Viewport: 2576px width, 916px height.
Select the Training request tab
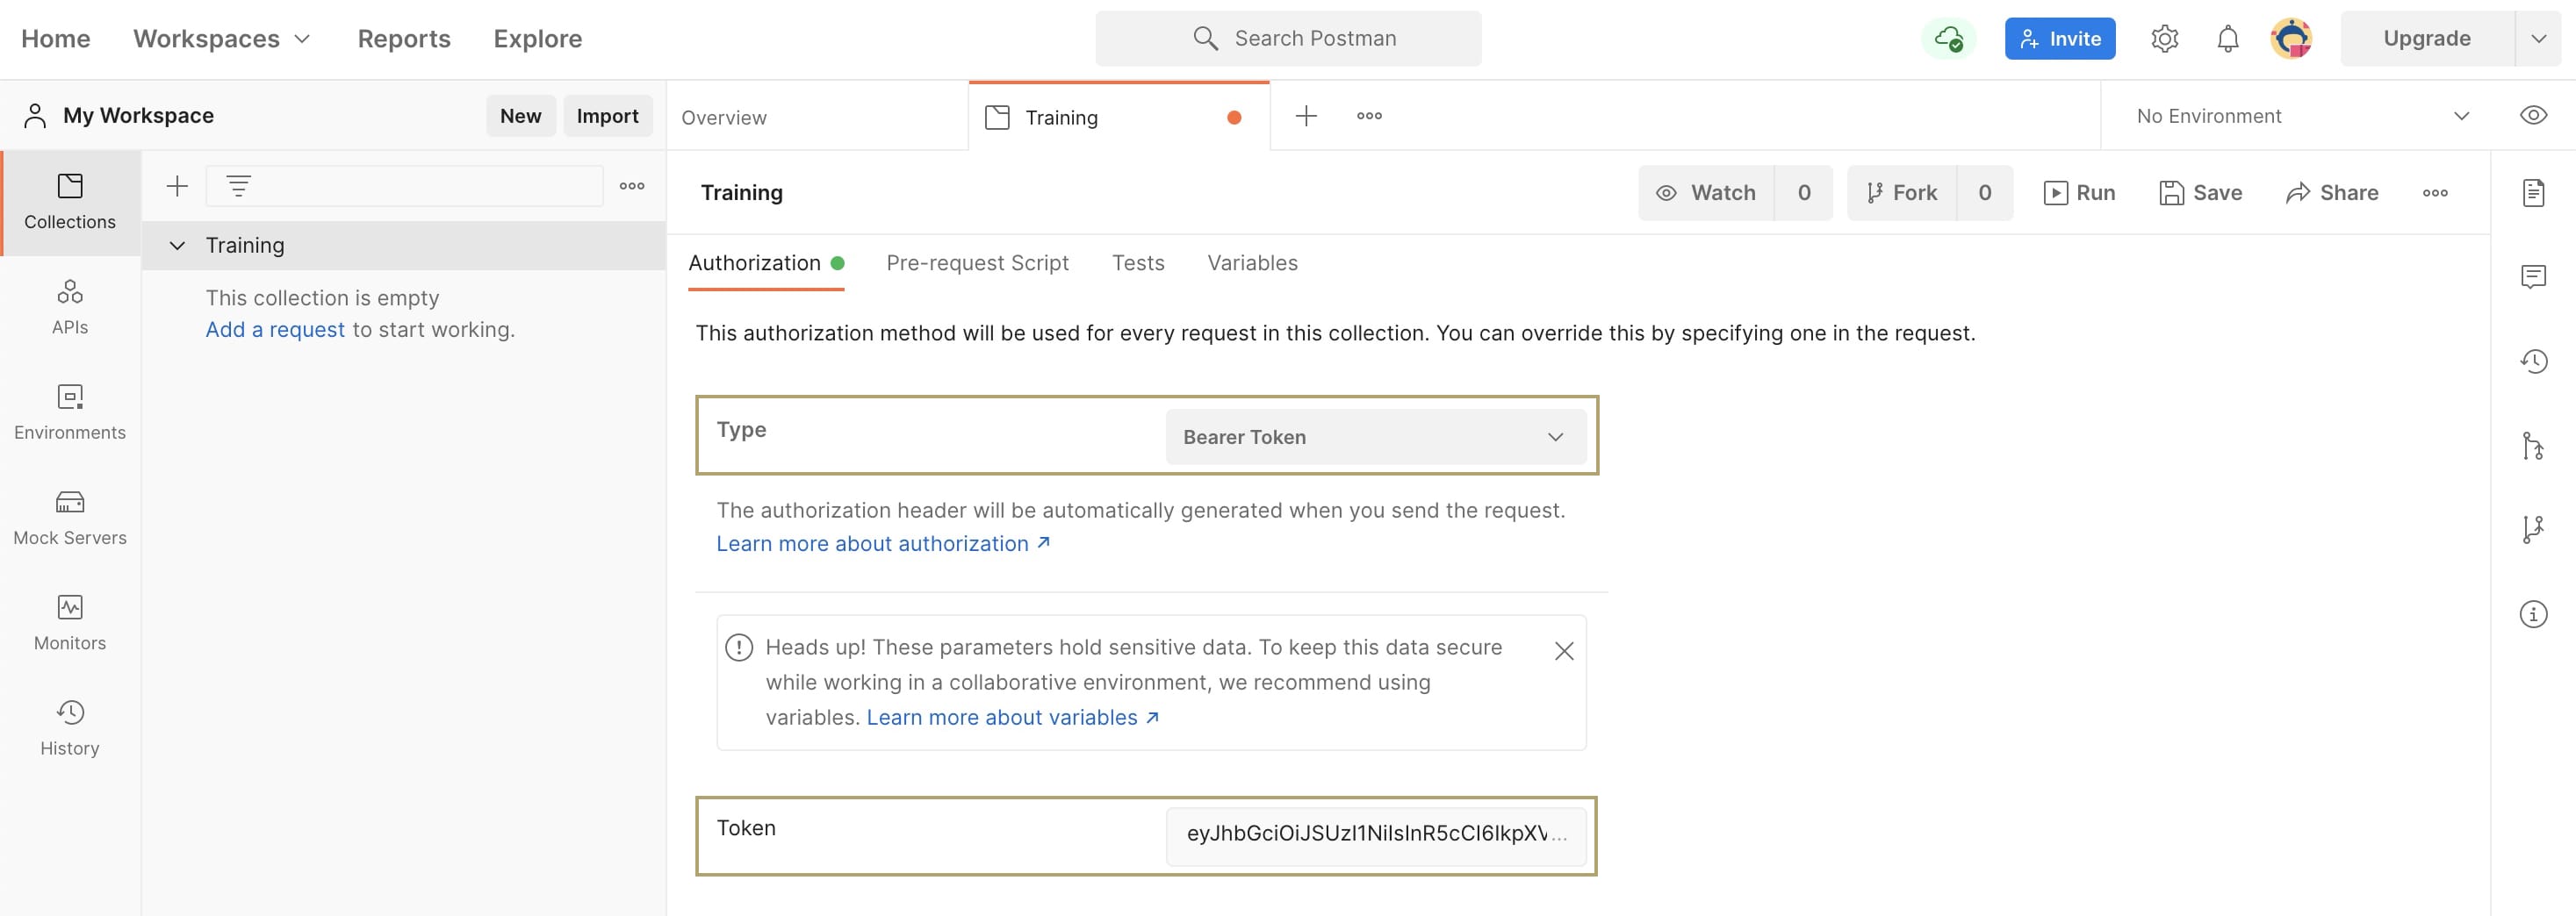coord(1118,117)
